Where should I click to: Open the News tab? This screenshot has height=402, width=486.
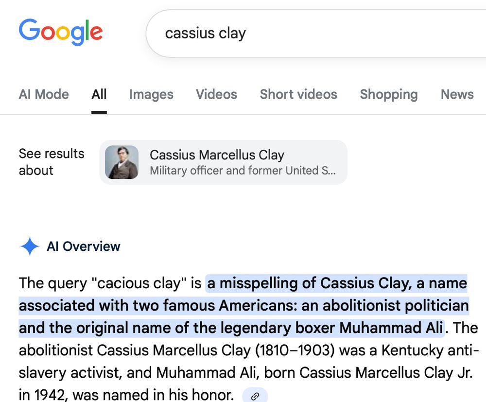coord(456,94)
